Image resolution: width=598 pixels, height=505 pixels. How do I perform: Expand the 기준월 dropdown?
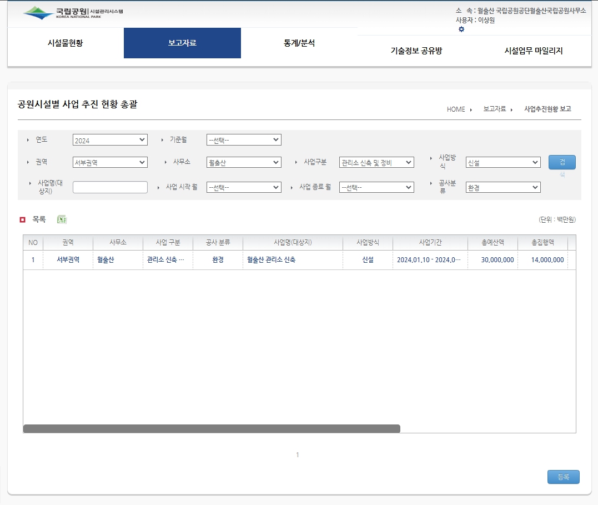coord(244,139)
